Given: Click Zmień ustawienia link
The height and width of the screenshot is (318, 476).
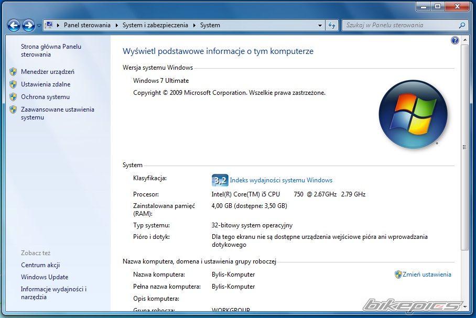Looking at the screenshot, I should [x=427, y=275].
